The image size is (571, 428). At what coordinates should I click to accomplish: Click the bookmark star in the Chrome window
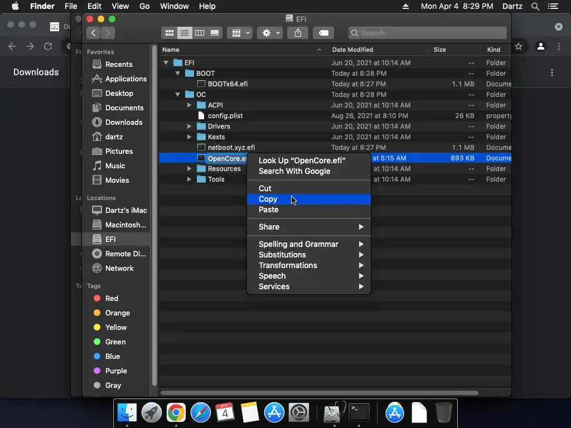click(x=519, y=46)
